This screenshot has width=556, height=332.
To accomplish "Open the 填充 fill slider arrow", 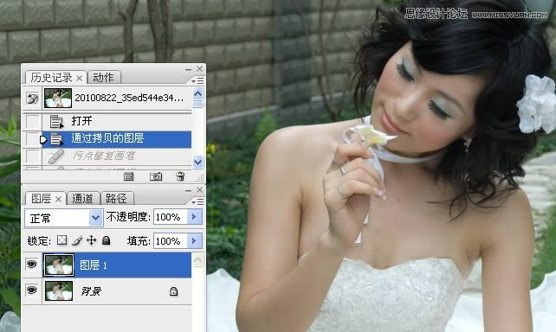I will pos(194,241).
